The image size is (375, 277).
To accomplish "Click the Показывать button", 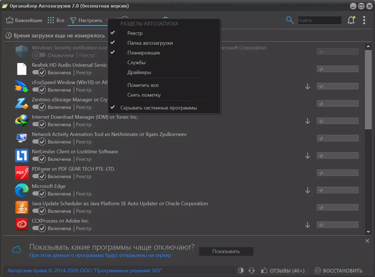I will pyautogui.click(x=226, y=251).
